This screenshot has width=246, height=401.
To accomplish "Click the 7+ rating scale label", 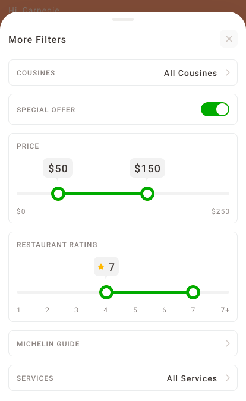I will coord(225,310).
